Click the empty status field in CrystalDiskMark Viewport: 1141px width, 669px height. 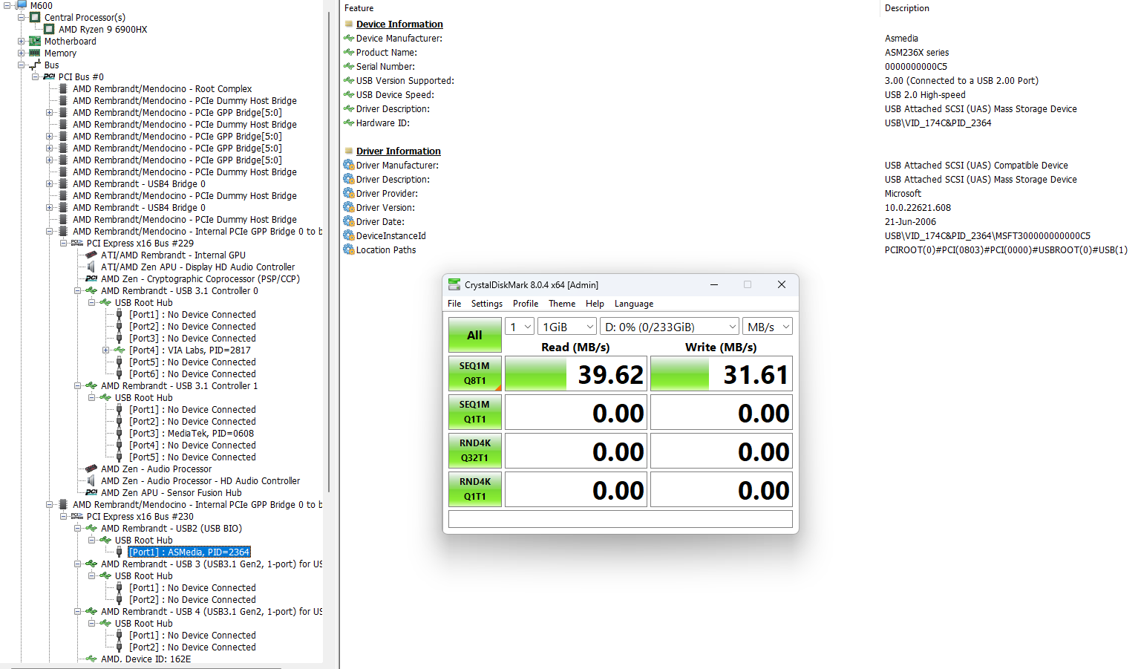621,519
